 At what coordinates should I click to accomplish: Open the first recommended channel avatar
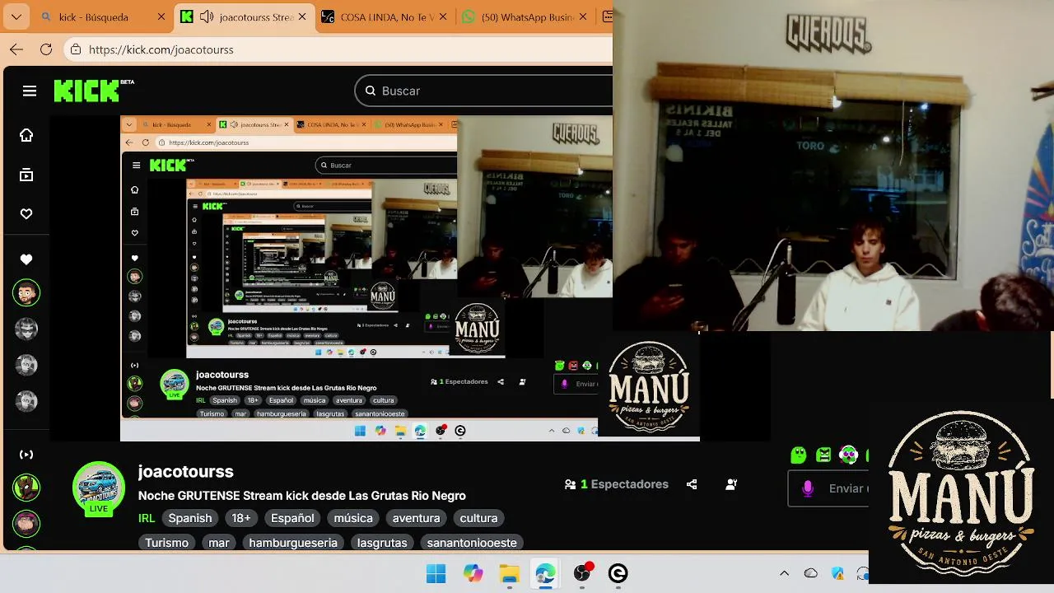tap(26, 487)
